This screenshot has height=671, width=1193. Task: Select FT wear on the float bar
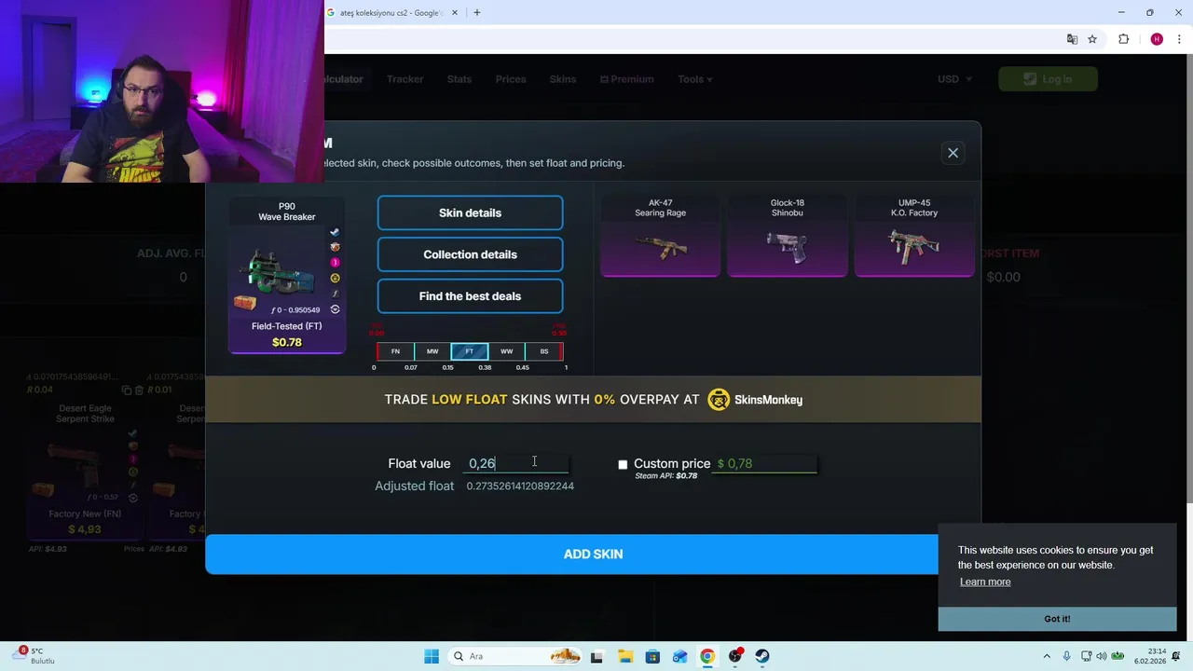pos(470,351)
